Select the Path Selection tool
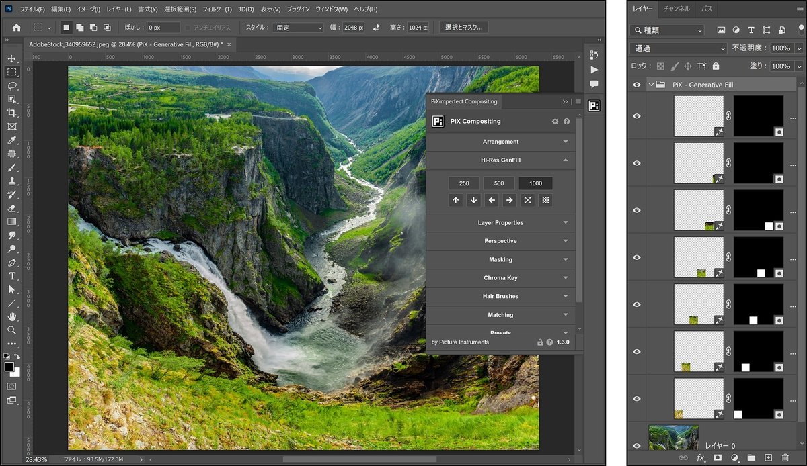This screenshot has width=807, height=466. [x=12, y=289]
